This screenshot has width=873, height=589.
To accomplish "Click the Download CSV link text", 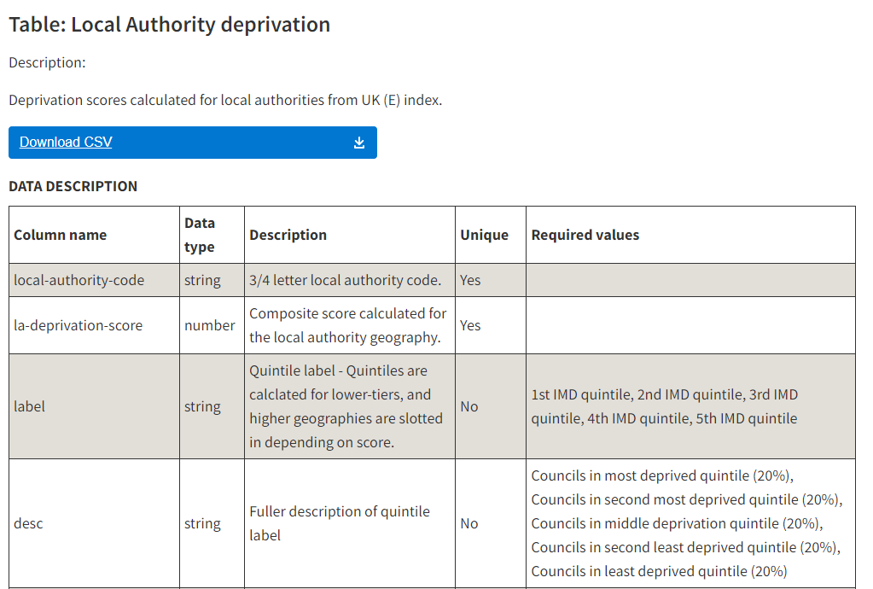I will click(x=66, y=142).
